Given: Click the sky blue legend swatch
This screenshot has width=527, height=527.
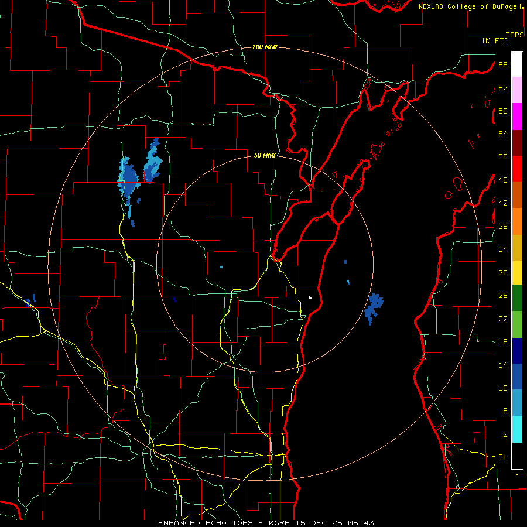Looking at the screenshot, I should pyautogui.click(x=517, y=403).
